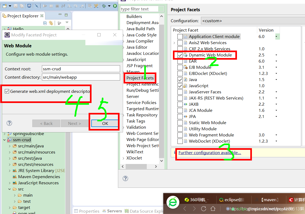Enable the JavaServer Faces facet
This screenshot has height=214, width=305.
pos(180,92)
